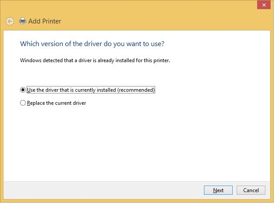The height and width of the screenshot is (203, 275).
Task: Click the 'Add Printer' title text
Action: pyautogui.click(x=44, y=21)
